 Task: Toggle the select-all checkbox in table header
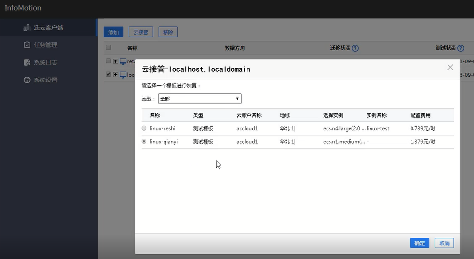108,47
